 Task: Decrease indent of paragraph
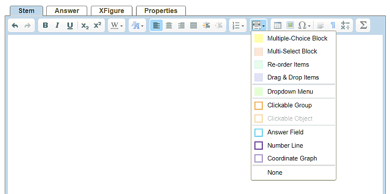tap(219, 25)
